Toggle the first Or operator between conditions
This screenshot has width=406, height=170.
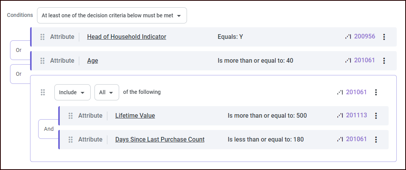click(19, 50)
